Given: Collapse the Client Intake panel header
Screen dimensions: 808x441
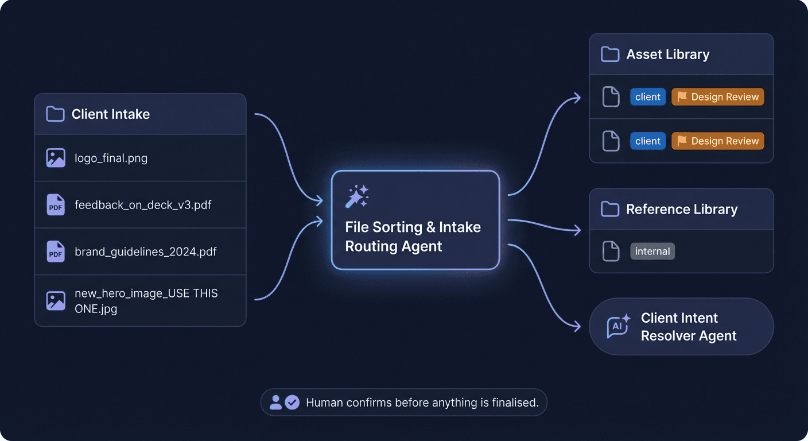Looking at the screenshot, I should click(140, 114).
